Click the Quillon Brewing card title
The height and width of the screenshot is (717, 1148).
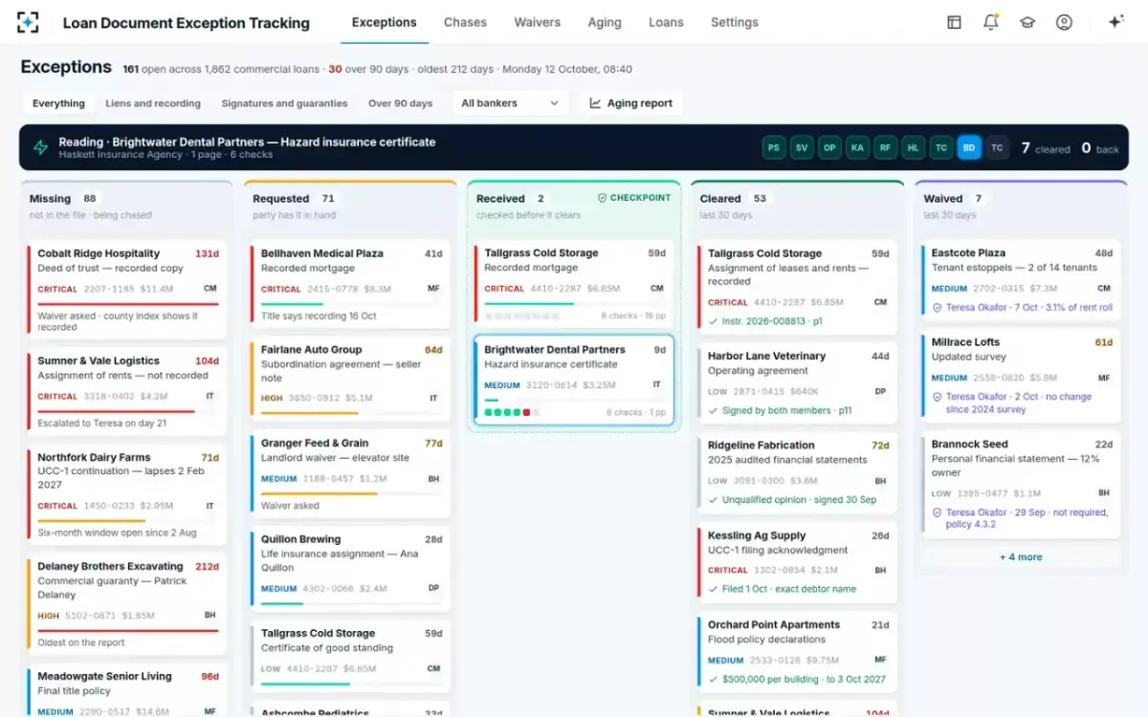point(300,539)
